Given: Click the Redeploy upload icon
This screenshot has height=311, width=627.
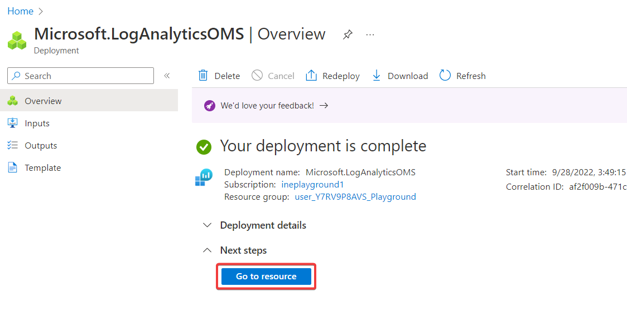Looking at the screenshot, I should (311, 76).
